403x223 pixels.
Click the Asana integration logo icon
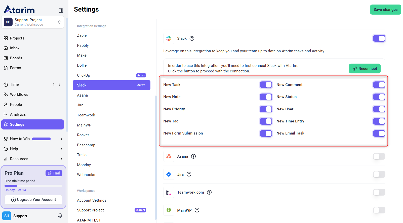[169, 156]
